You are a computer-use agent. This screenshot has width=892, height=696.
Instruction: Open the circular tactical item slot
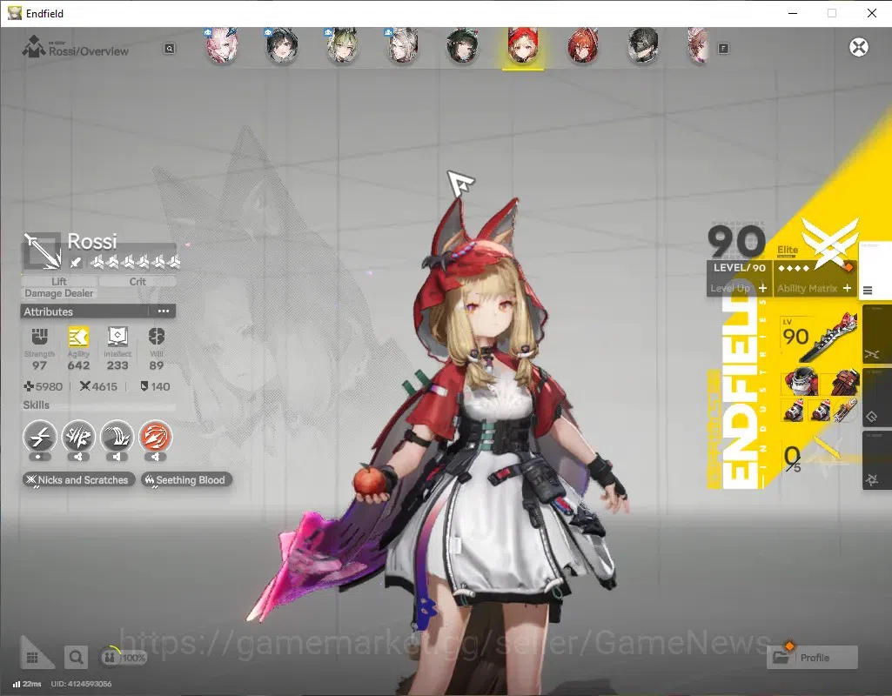point(845,410)
